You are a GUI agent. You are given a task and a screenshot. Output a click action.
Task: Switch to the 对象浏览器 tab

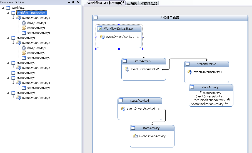point(149,3)
